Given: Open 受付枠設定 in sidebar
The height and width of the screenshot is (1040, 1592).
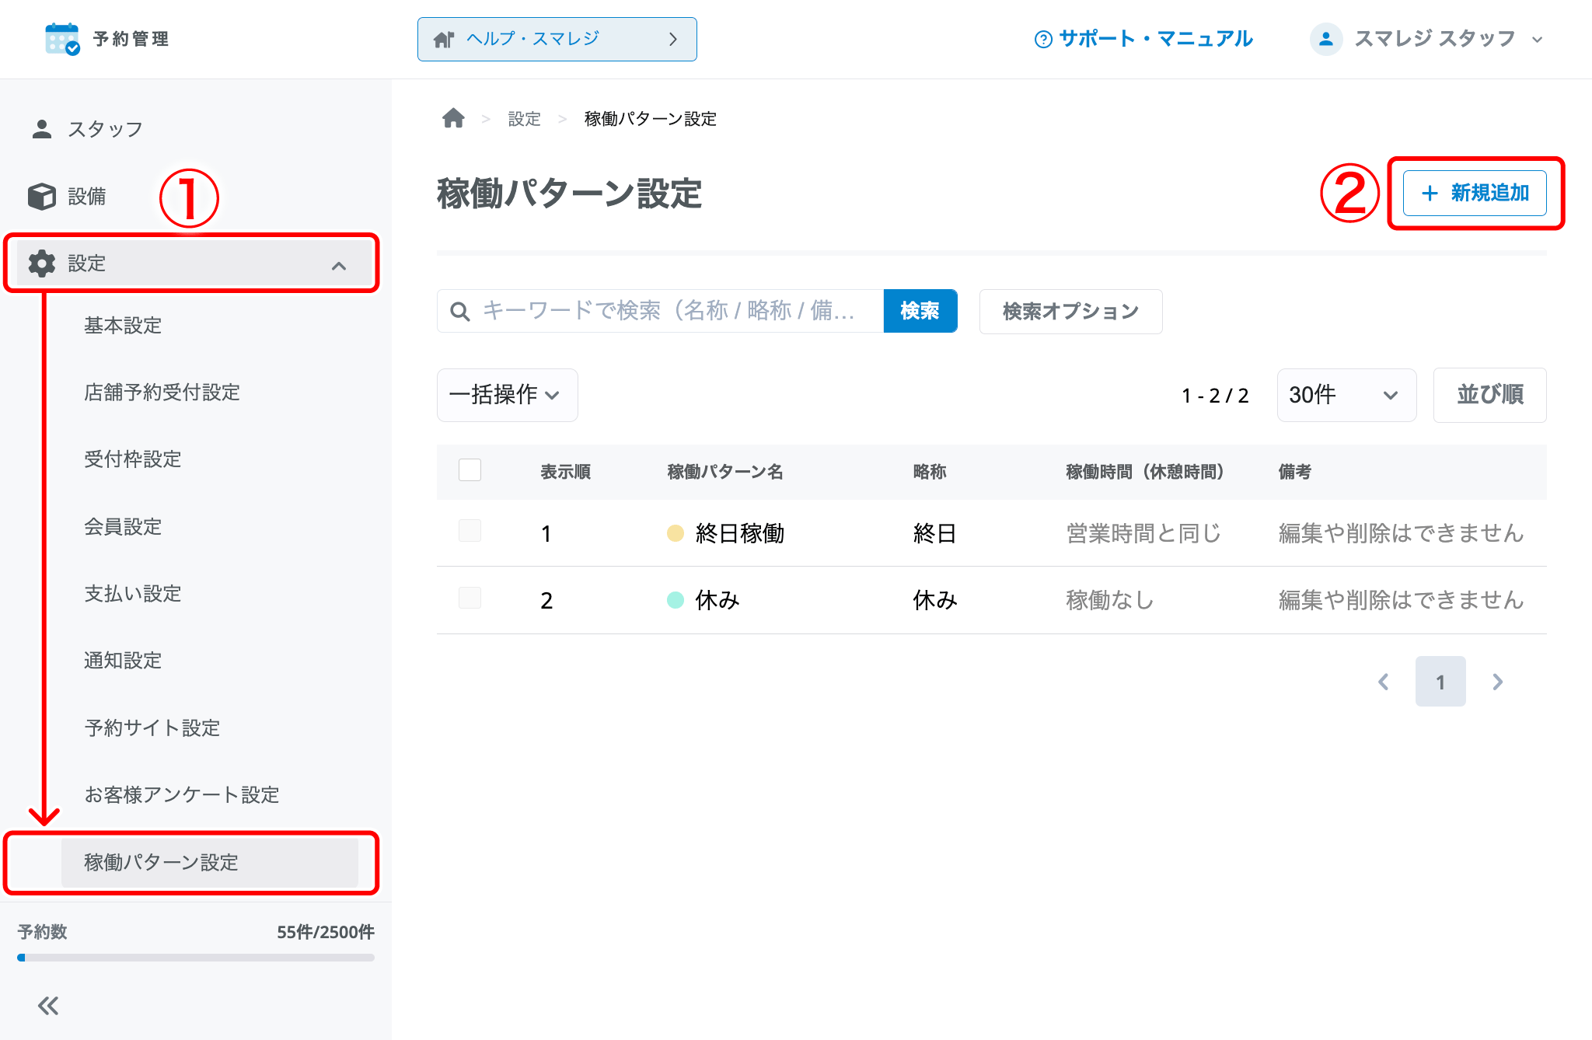Looking at the screenshot, I should [x=132, y=459].
